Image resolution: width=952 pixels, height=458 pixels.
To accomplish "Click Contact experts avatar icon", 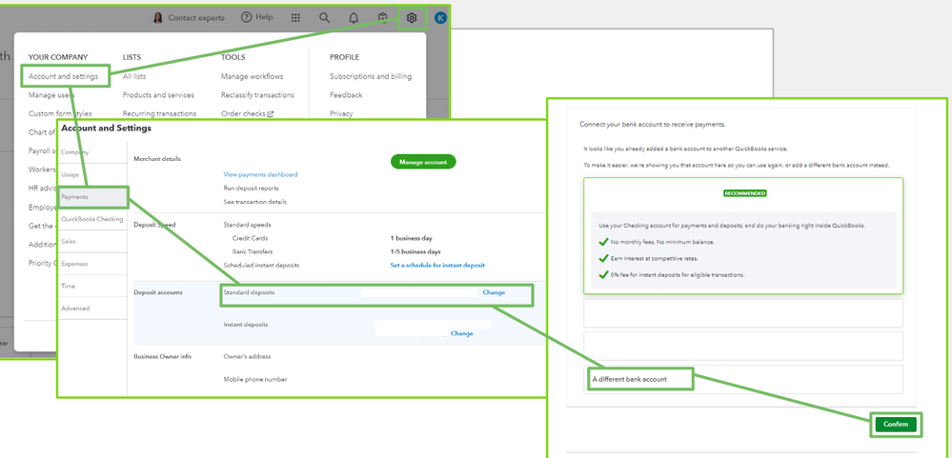I will [158, 17].
